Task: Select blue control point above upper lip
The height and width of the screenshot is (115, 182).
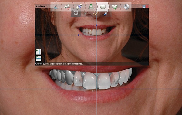Action: [97, 25]
